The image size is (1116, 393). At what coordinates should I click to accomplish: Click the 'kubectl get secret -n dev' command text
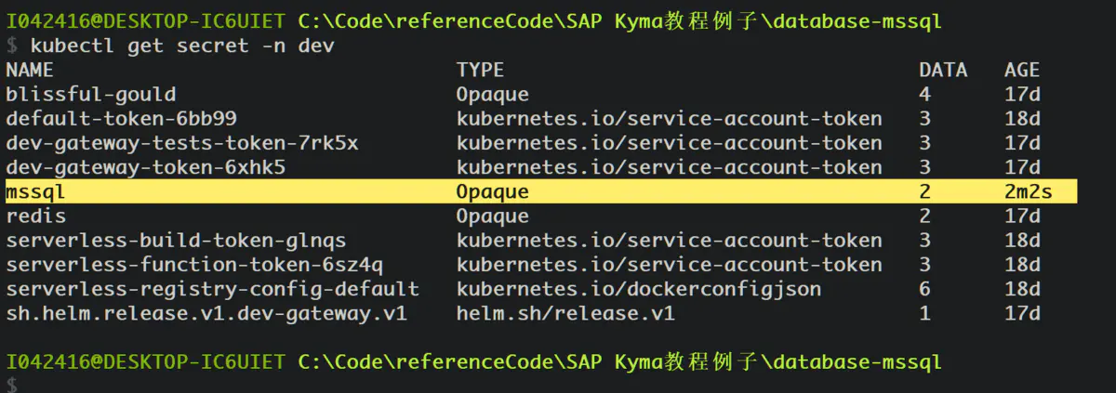click(181, 46)
